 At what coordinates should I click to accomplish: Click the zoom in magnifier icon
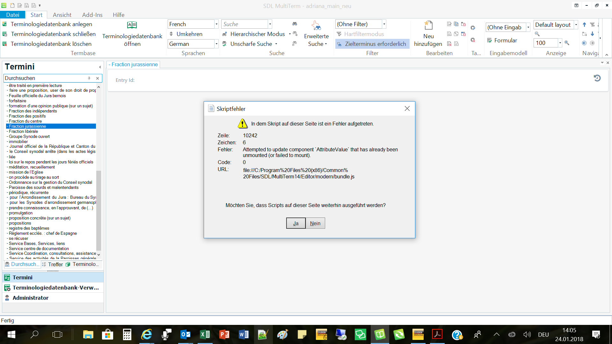[567, 43]
